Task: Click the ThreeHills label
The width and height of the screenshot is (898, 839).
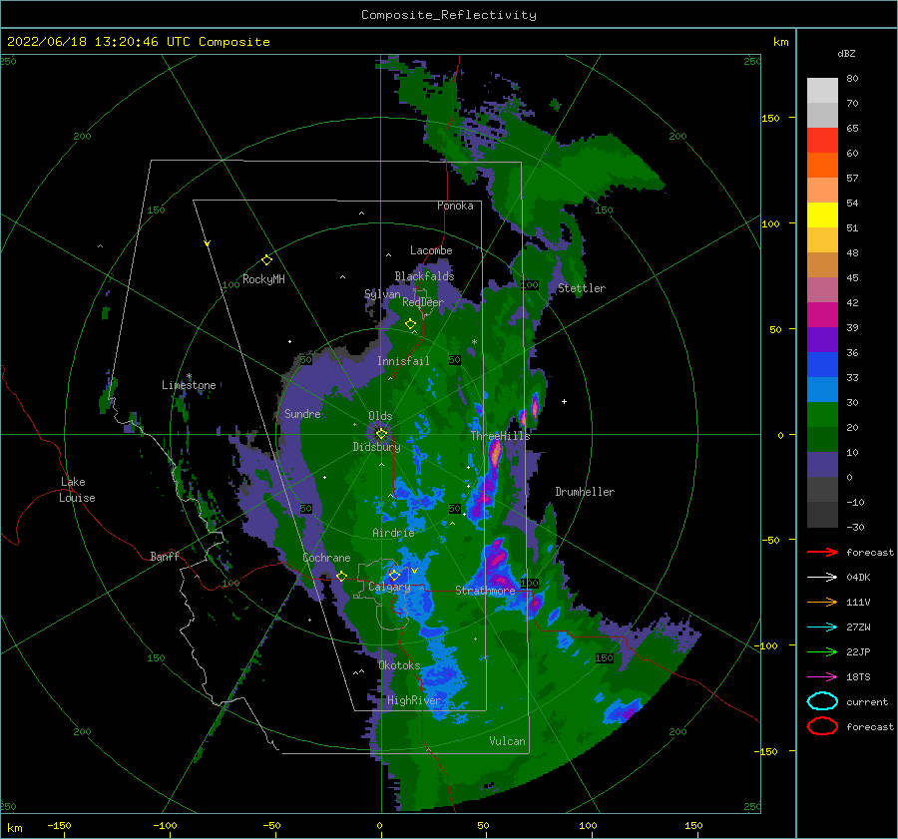Action: tap(500, 436)
